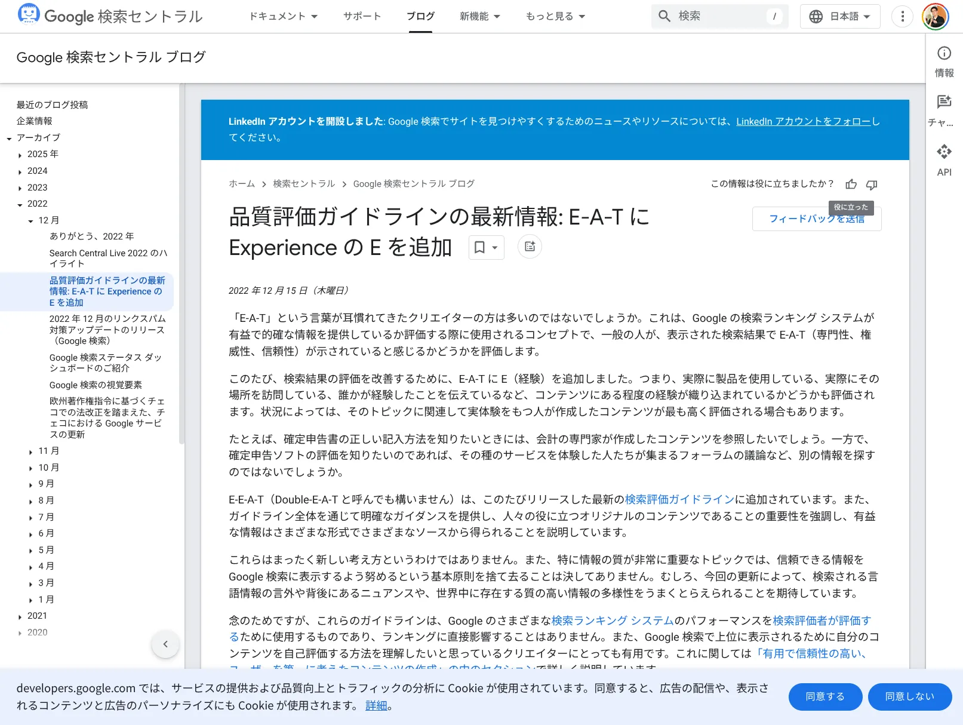Click 同意しない cookie button

(x=909, y=697)
